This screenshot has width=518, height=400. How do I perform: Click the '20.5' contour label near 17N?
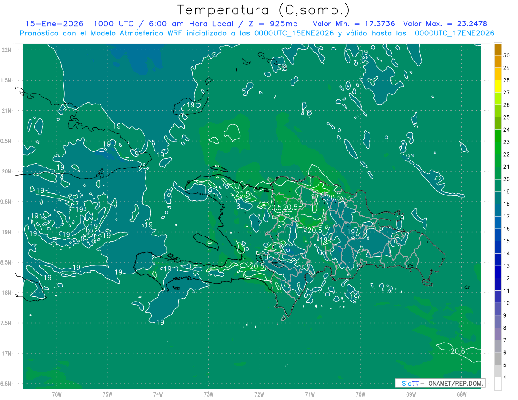(x=458, y=351)
